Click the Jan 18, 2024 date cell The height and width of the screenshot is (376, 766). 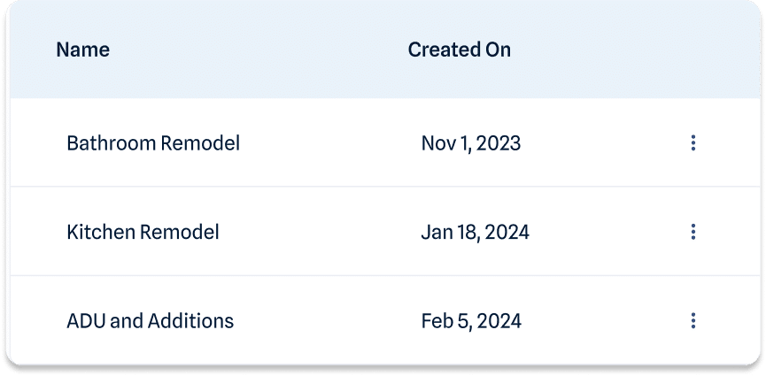[x=475, y=233]
